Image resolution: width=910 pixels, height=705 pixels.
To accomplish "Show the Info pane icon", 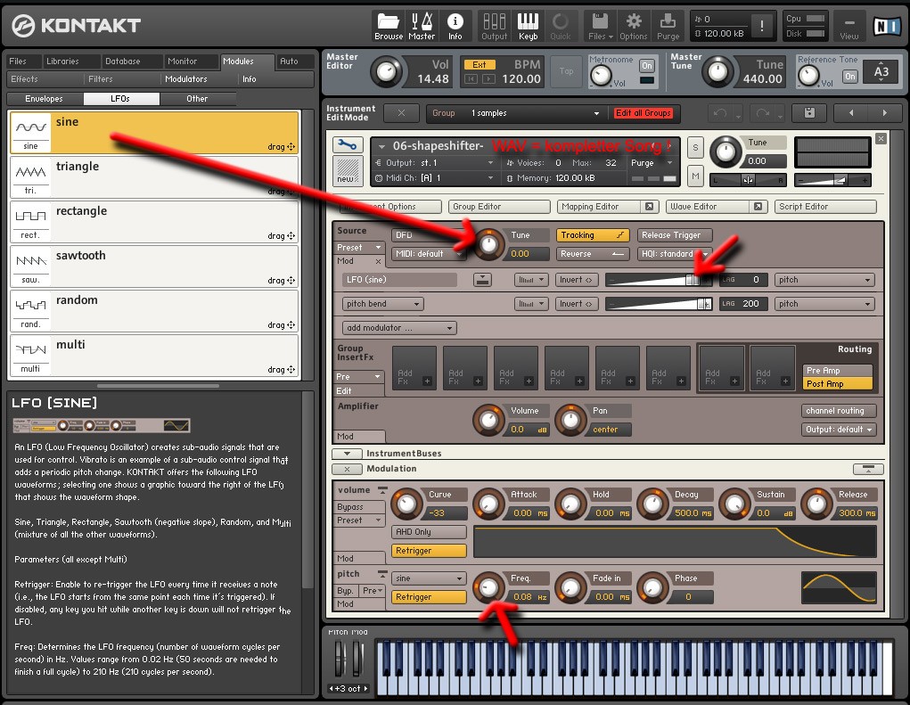I will [x=455, y=26].
